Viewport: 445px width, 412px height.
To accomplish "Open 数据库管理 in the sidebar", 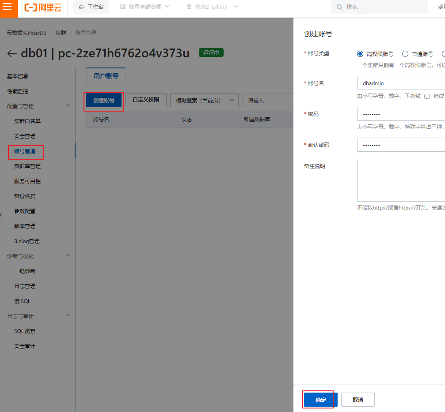I will click(27, 166).
